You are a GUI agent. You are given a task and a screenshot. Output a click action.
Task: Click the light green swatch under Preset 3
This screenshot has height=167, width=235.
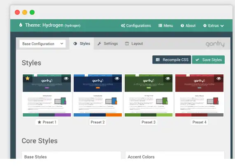click(x=164, y=115)
